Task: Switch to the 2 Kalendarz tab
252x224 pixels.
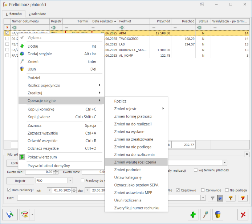Action: tap(37, 14)
